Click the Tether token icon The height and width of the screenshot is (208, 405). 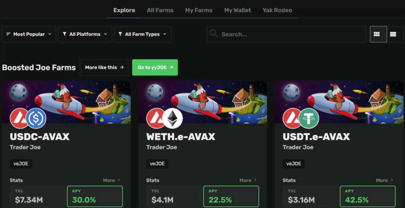coord(309,118)
